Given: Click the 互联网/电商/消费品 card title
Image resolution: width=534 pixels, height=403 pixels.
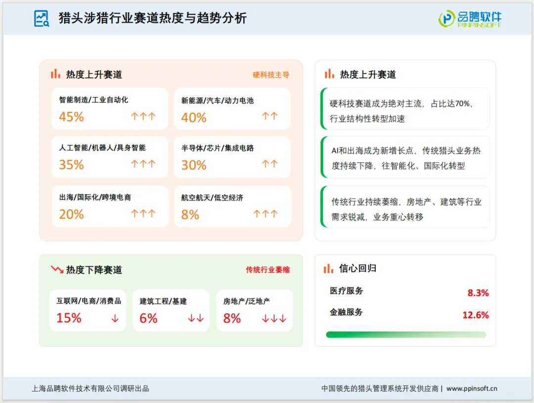Looking at the screenshot, I should [x=89, y=301].
